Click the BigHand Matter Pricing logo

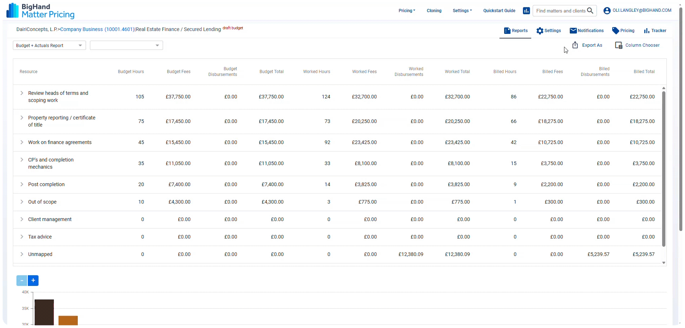[x=40, y=11]
